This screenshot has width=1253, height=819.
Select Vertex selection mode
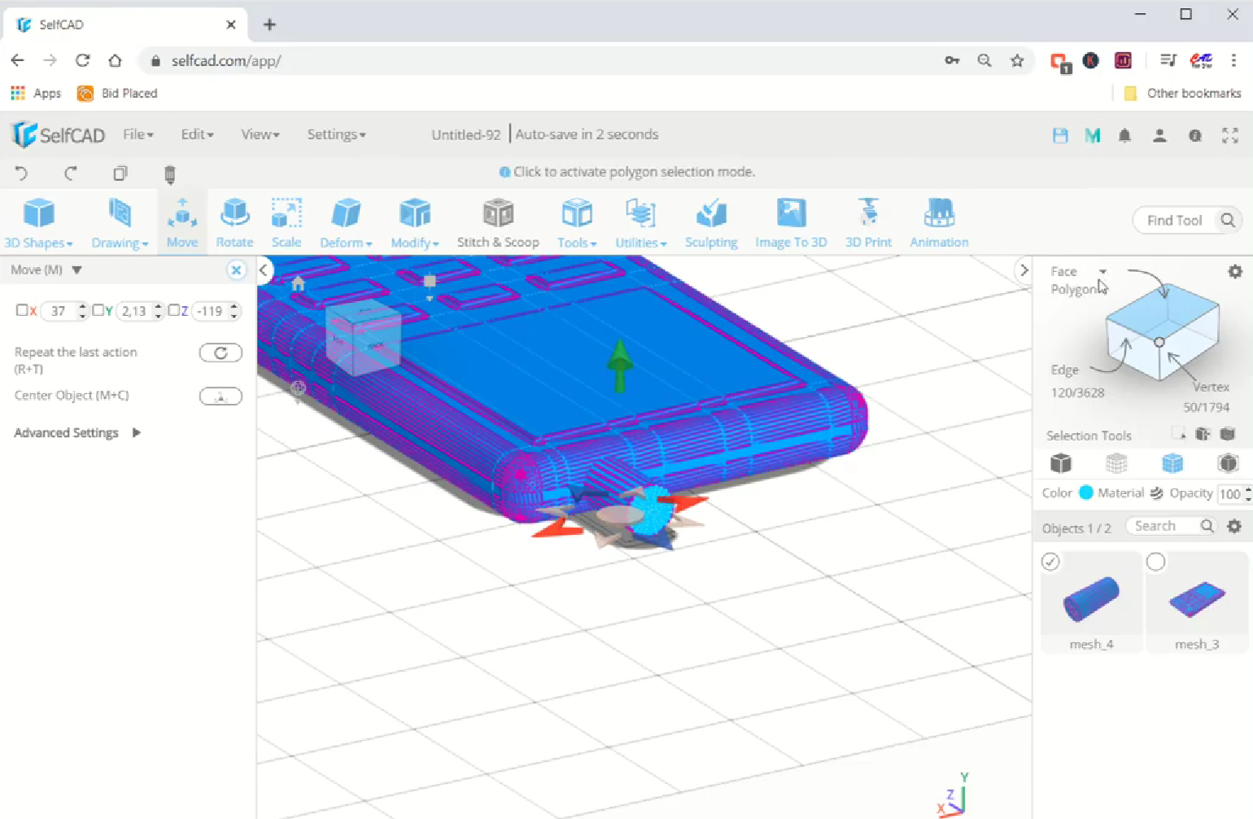(1211, 387)
